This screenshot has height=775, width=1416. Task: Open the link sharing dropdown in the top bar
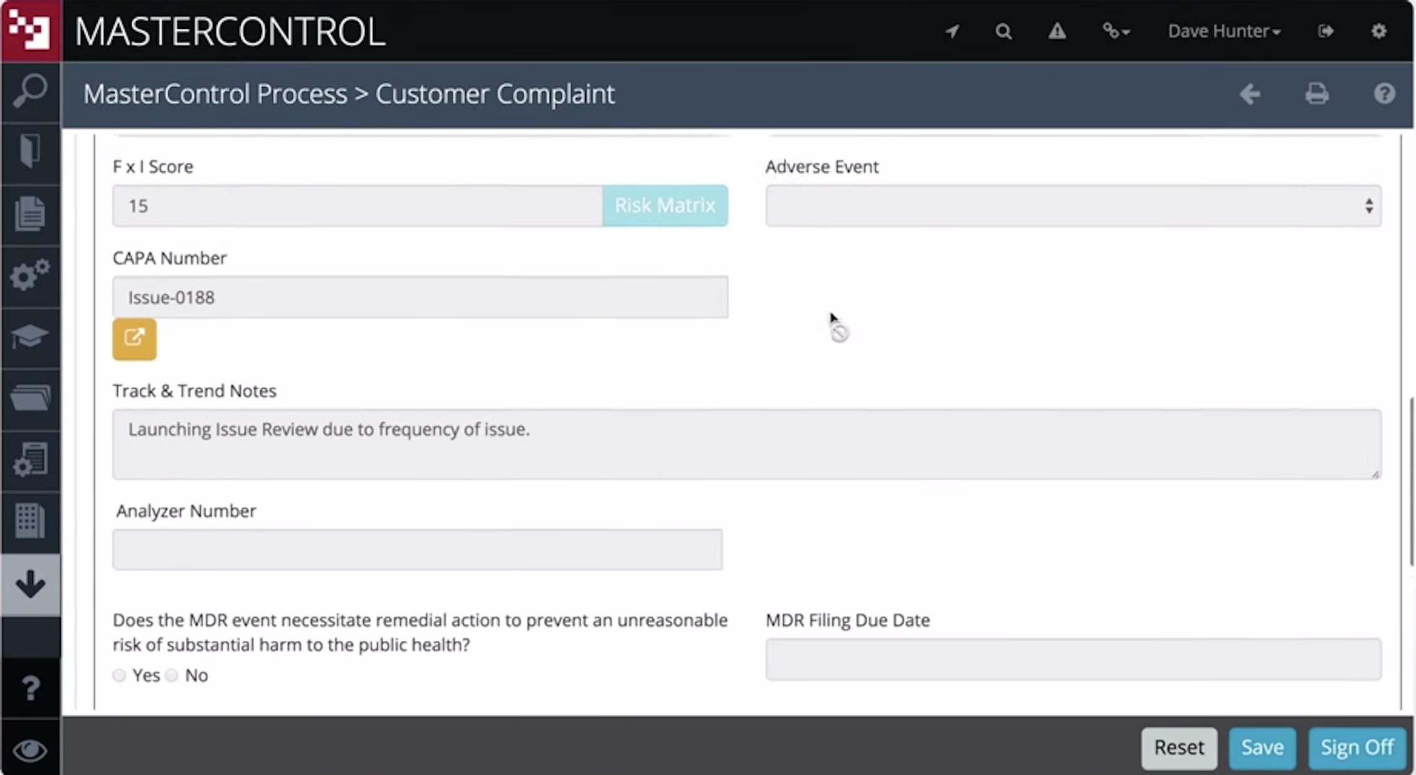[x=1116, y=31]
